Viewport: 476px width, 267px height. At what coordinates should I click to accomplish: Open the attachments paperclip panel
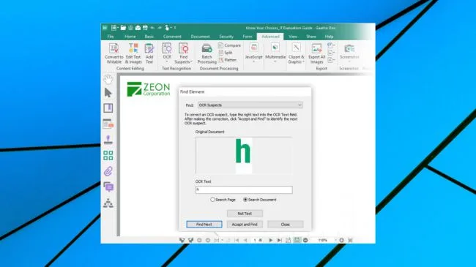point(108,171)
